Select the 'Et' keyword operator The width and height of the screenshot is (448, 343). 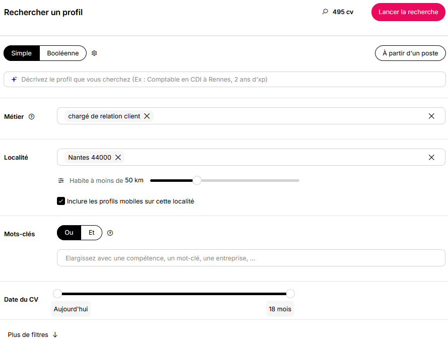pyautogui.click(x=92, y=233)
